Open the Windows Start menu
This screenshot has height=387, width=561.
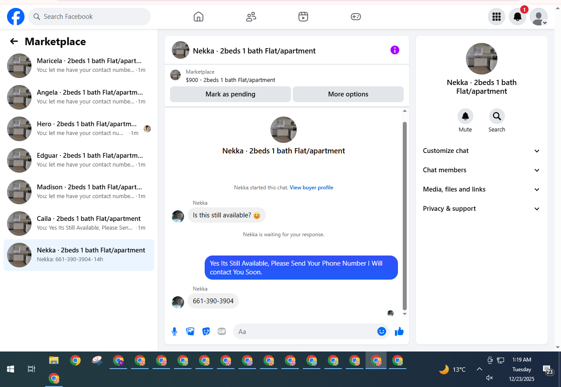11,369
